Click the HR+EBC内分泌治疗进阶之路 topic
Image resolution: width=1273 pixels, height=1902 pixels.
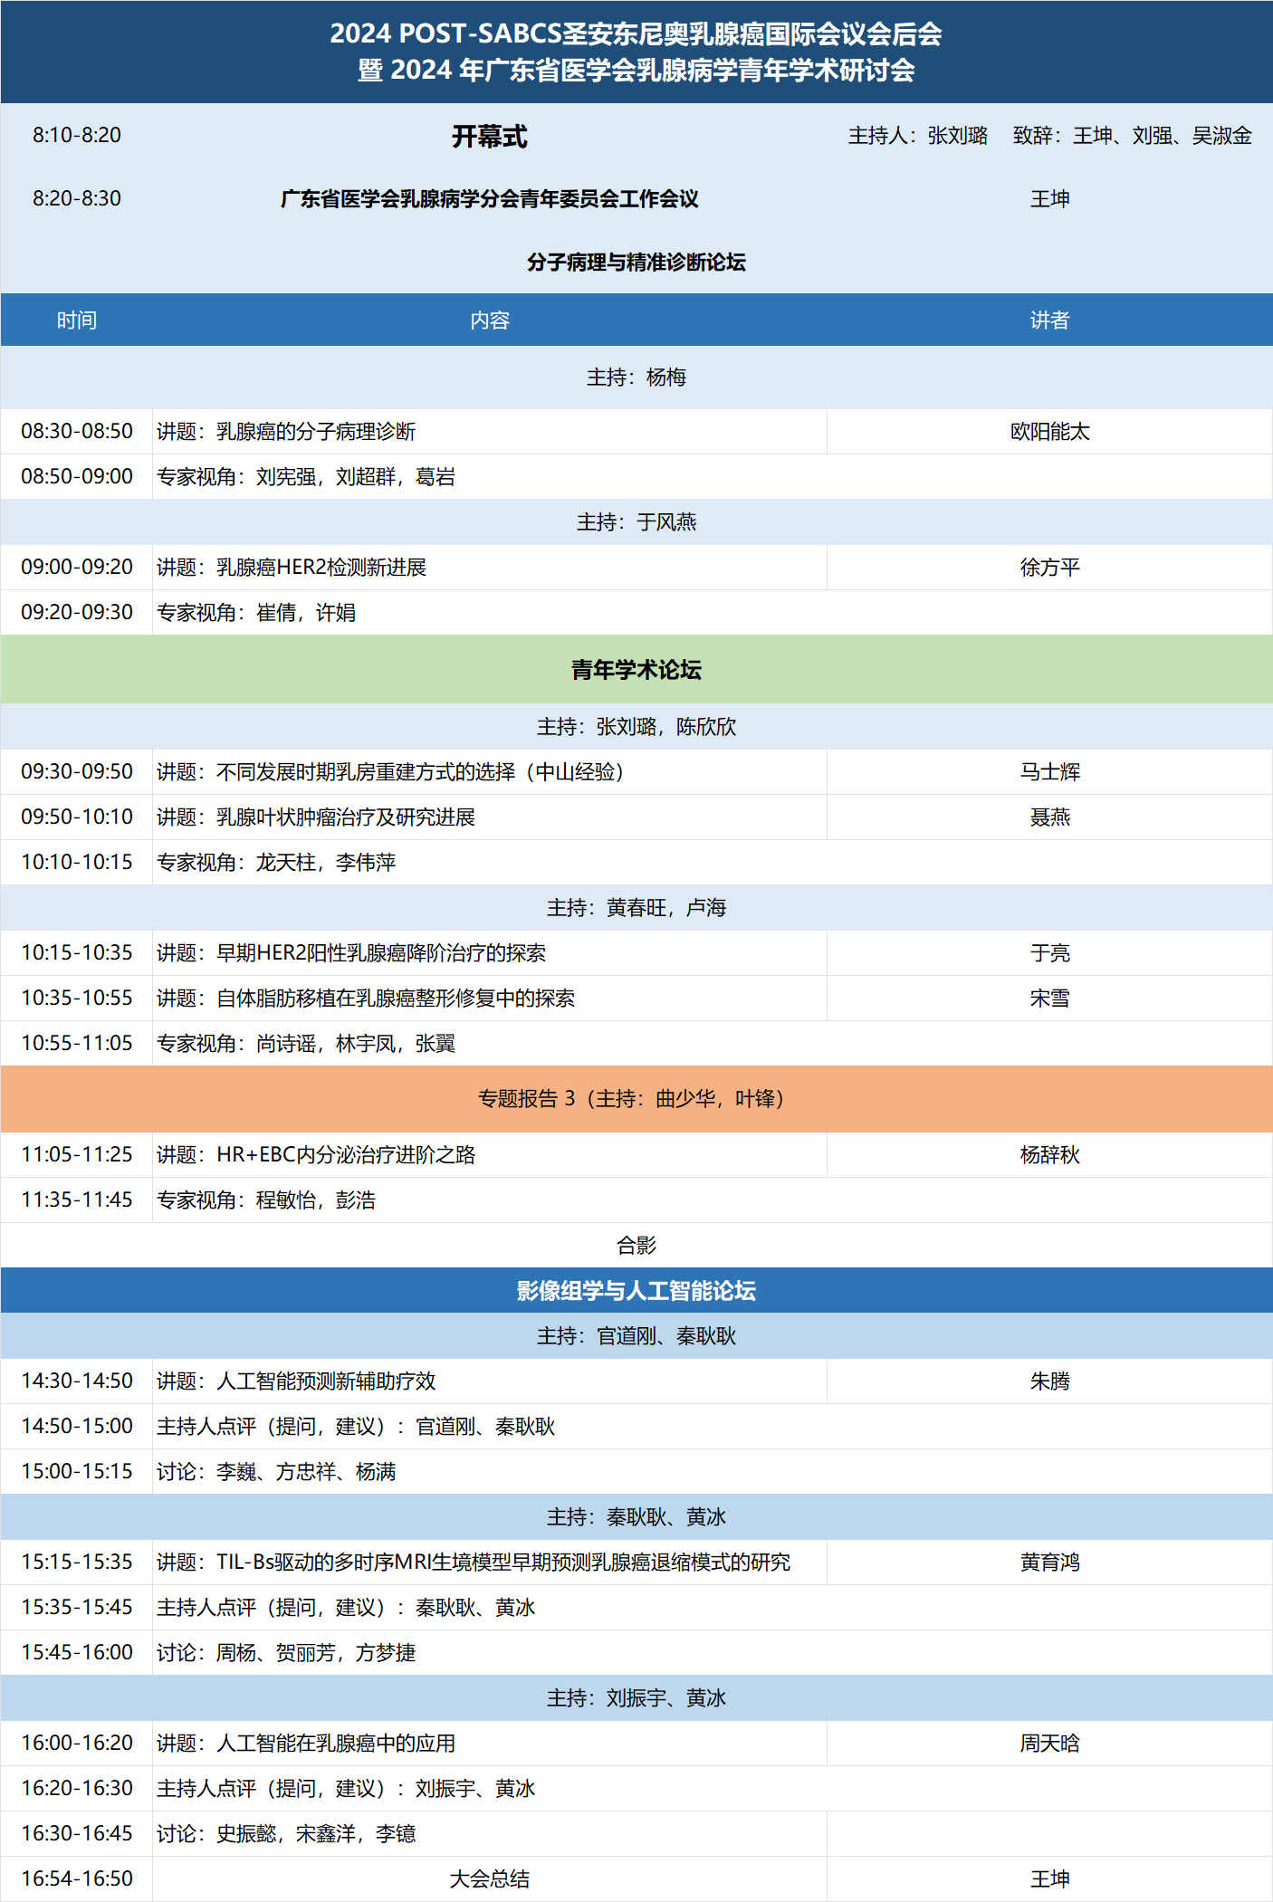(x=346, y=1155)
